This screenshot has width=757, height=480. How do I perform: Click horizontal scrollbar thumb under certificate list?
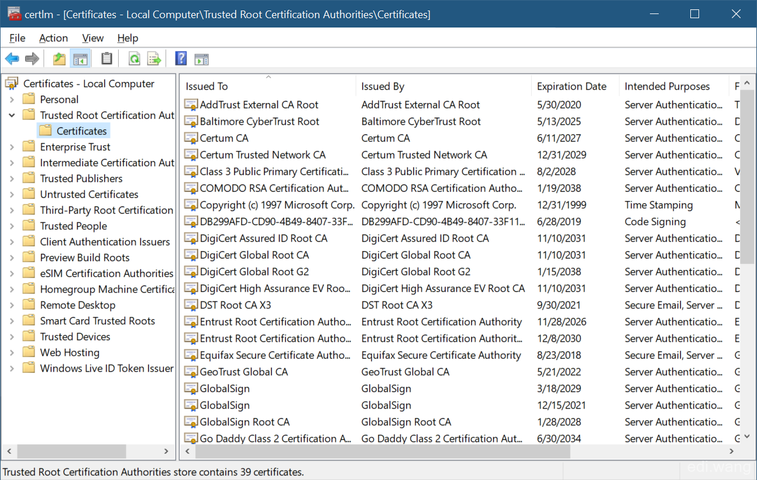coord(383,451)
